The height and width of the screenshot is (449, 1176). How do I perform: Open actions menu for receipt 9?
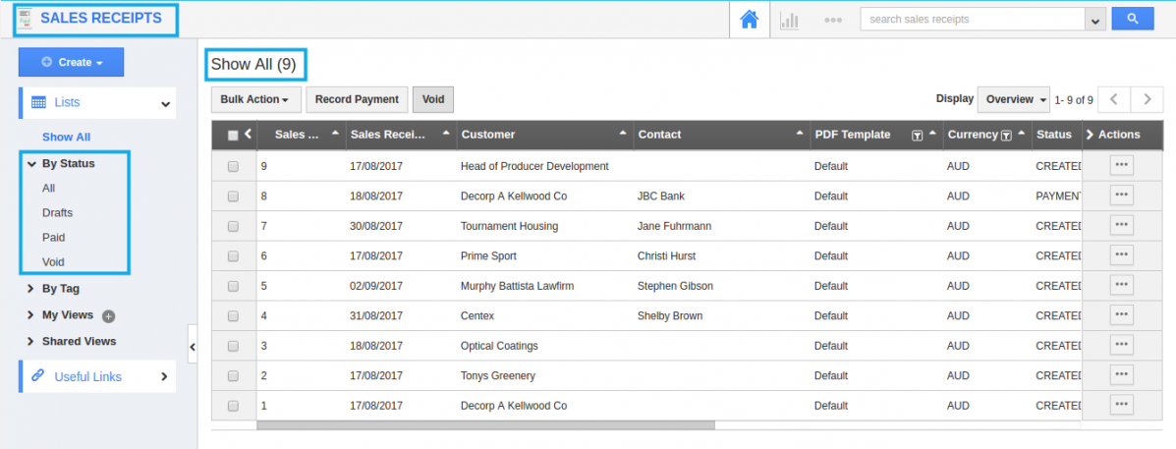(1121, 166)
